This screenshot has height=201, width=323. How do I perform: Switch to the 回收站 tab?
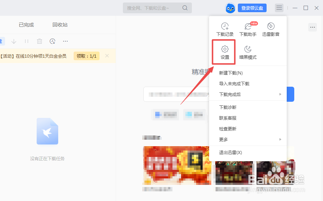coord(60,25)
